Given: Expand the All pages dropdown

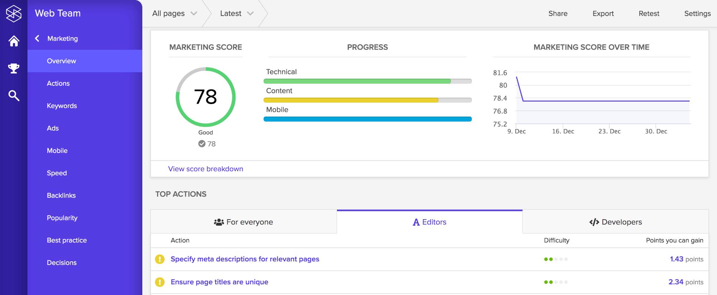Looking at the screenshot, I should [175, 14].
